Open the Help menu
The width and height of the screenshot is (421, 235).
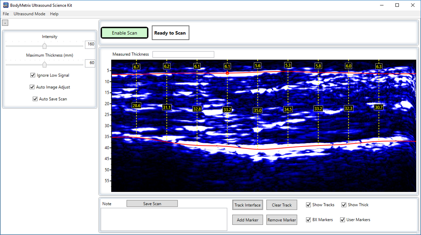[54, 14]
